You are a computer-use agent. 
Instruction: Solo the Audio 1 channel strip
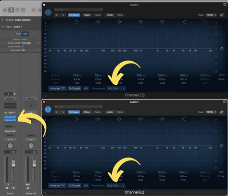tap(13, 188)
